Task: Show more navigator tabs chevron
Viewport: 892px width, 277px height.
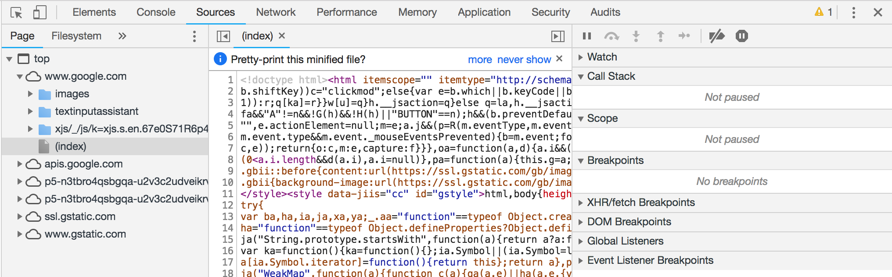Action: tap(122, 36)
